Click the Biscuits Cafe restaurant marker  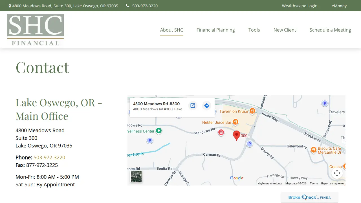(313, 150)
